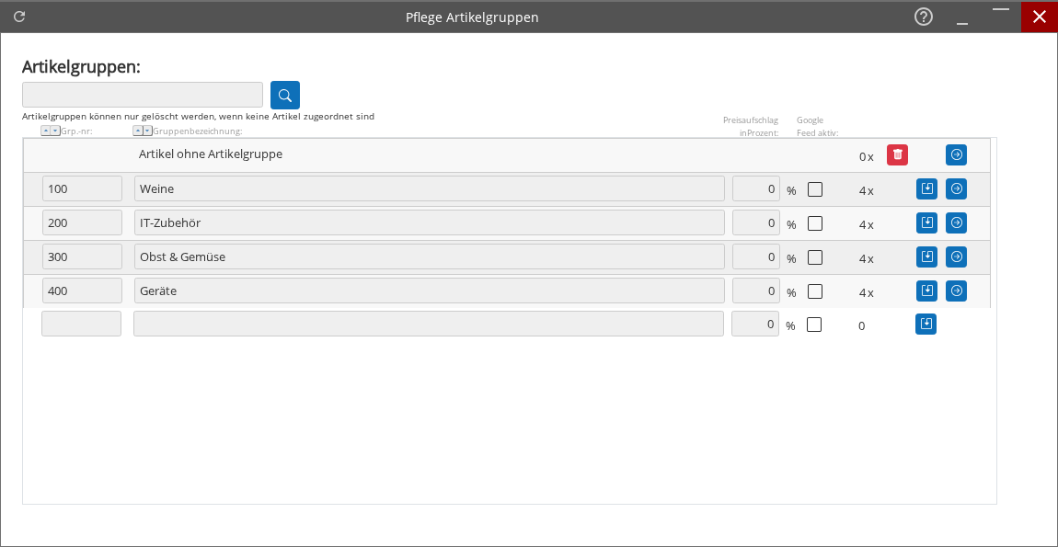Open articles of the Geräte group

[x=956, y=291]
